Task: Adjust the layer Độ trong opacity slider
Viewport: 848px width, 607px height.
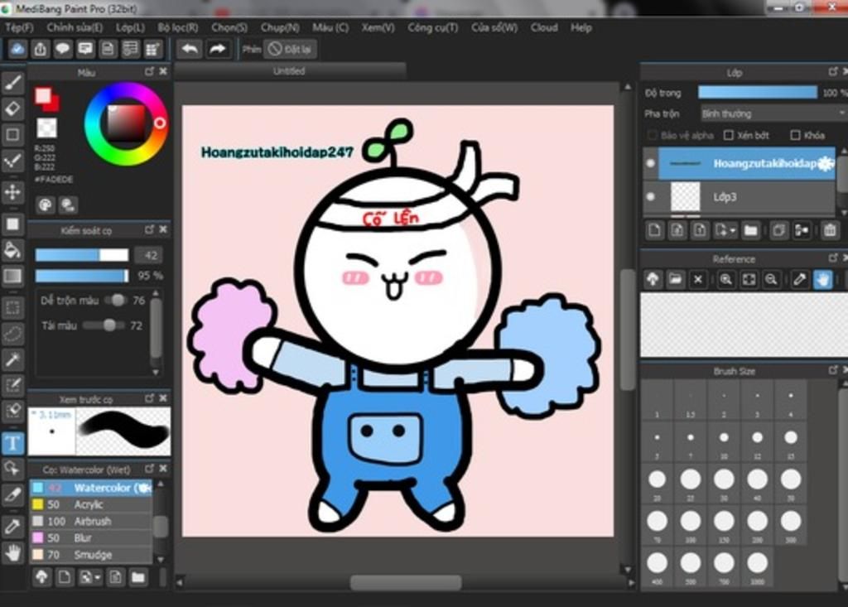Action: point(758,93)
